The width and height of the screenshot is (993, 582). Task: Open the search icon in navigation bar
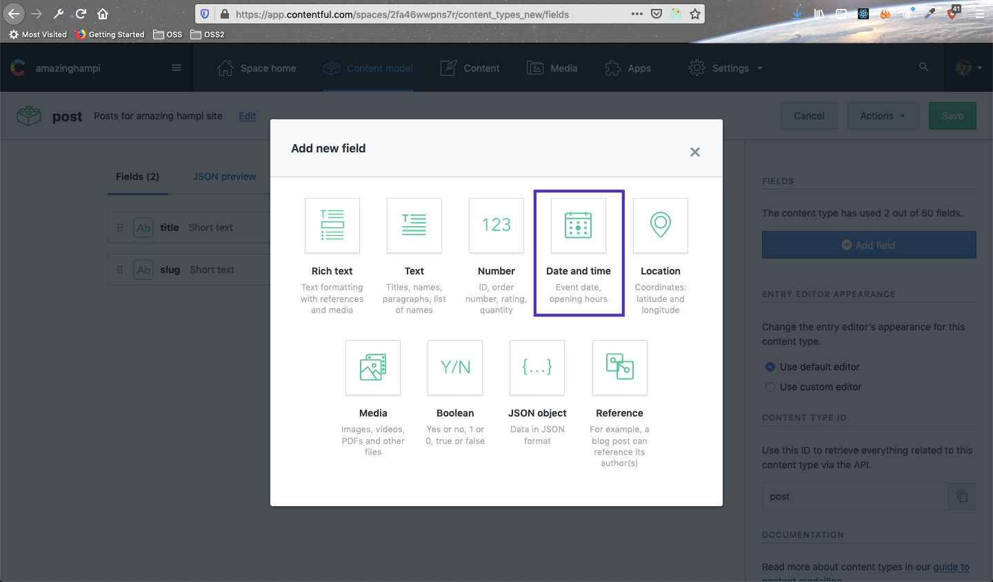[923, 67]
